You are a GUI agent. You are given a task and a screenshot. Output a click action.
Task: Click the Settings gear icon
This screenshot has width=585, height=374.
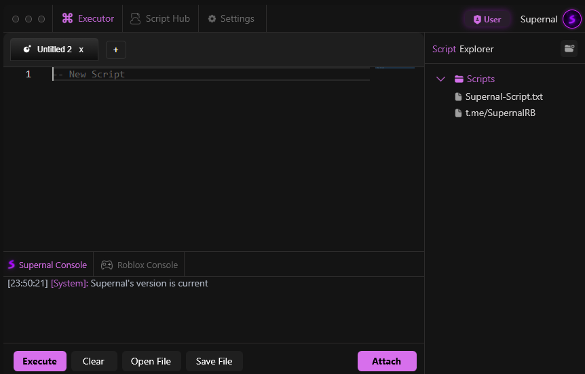click(x=212, y=18)
